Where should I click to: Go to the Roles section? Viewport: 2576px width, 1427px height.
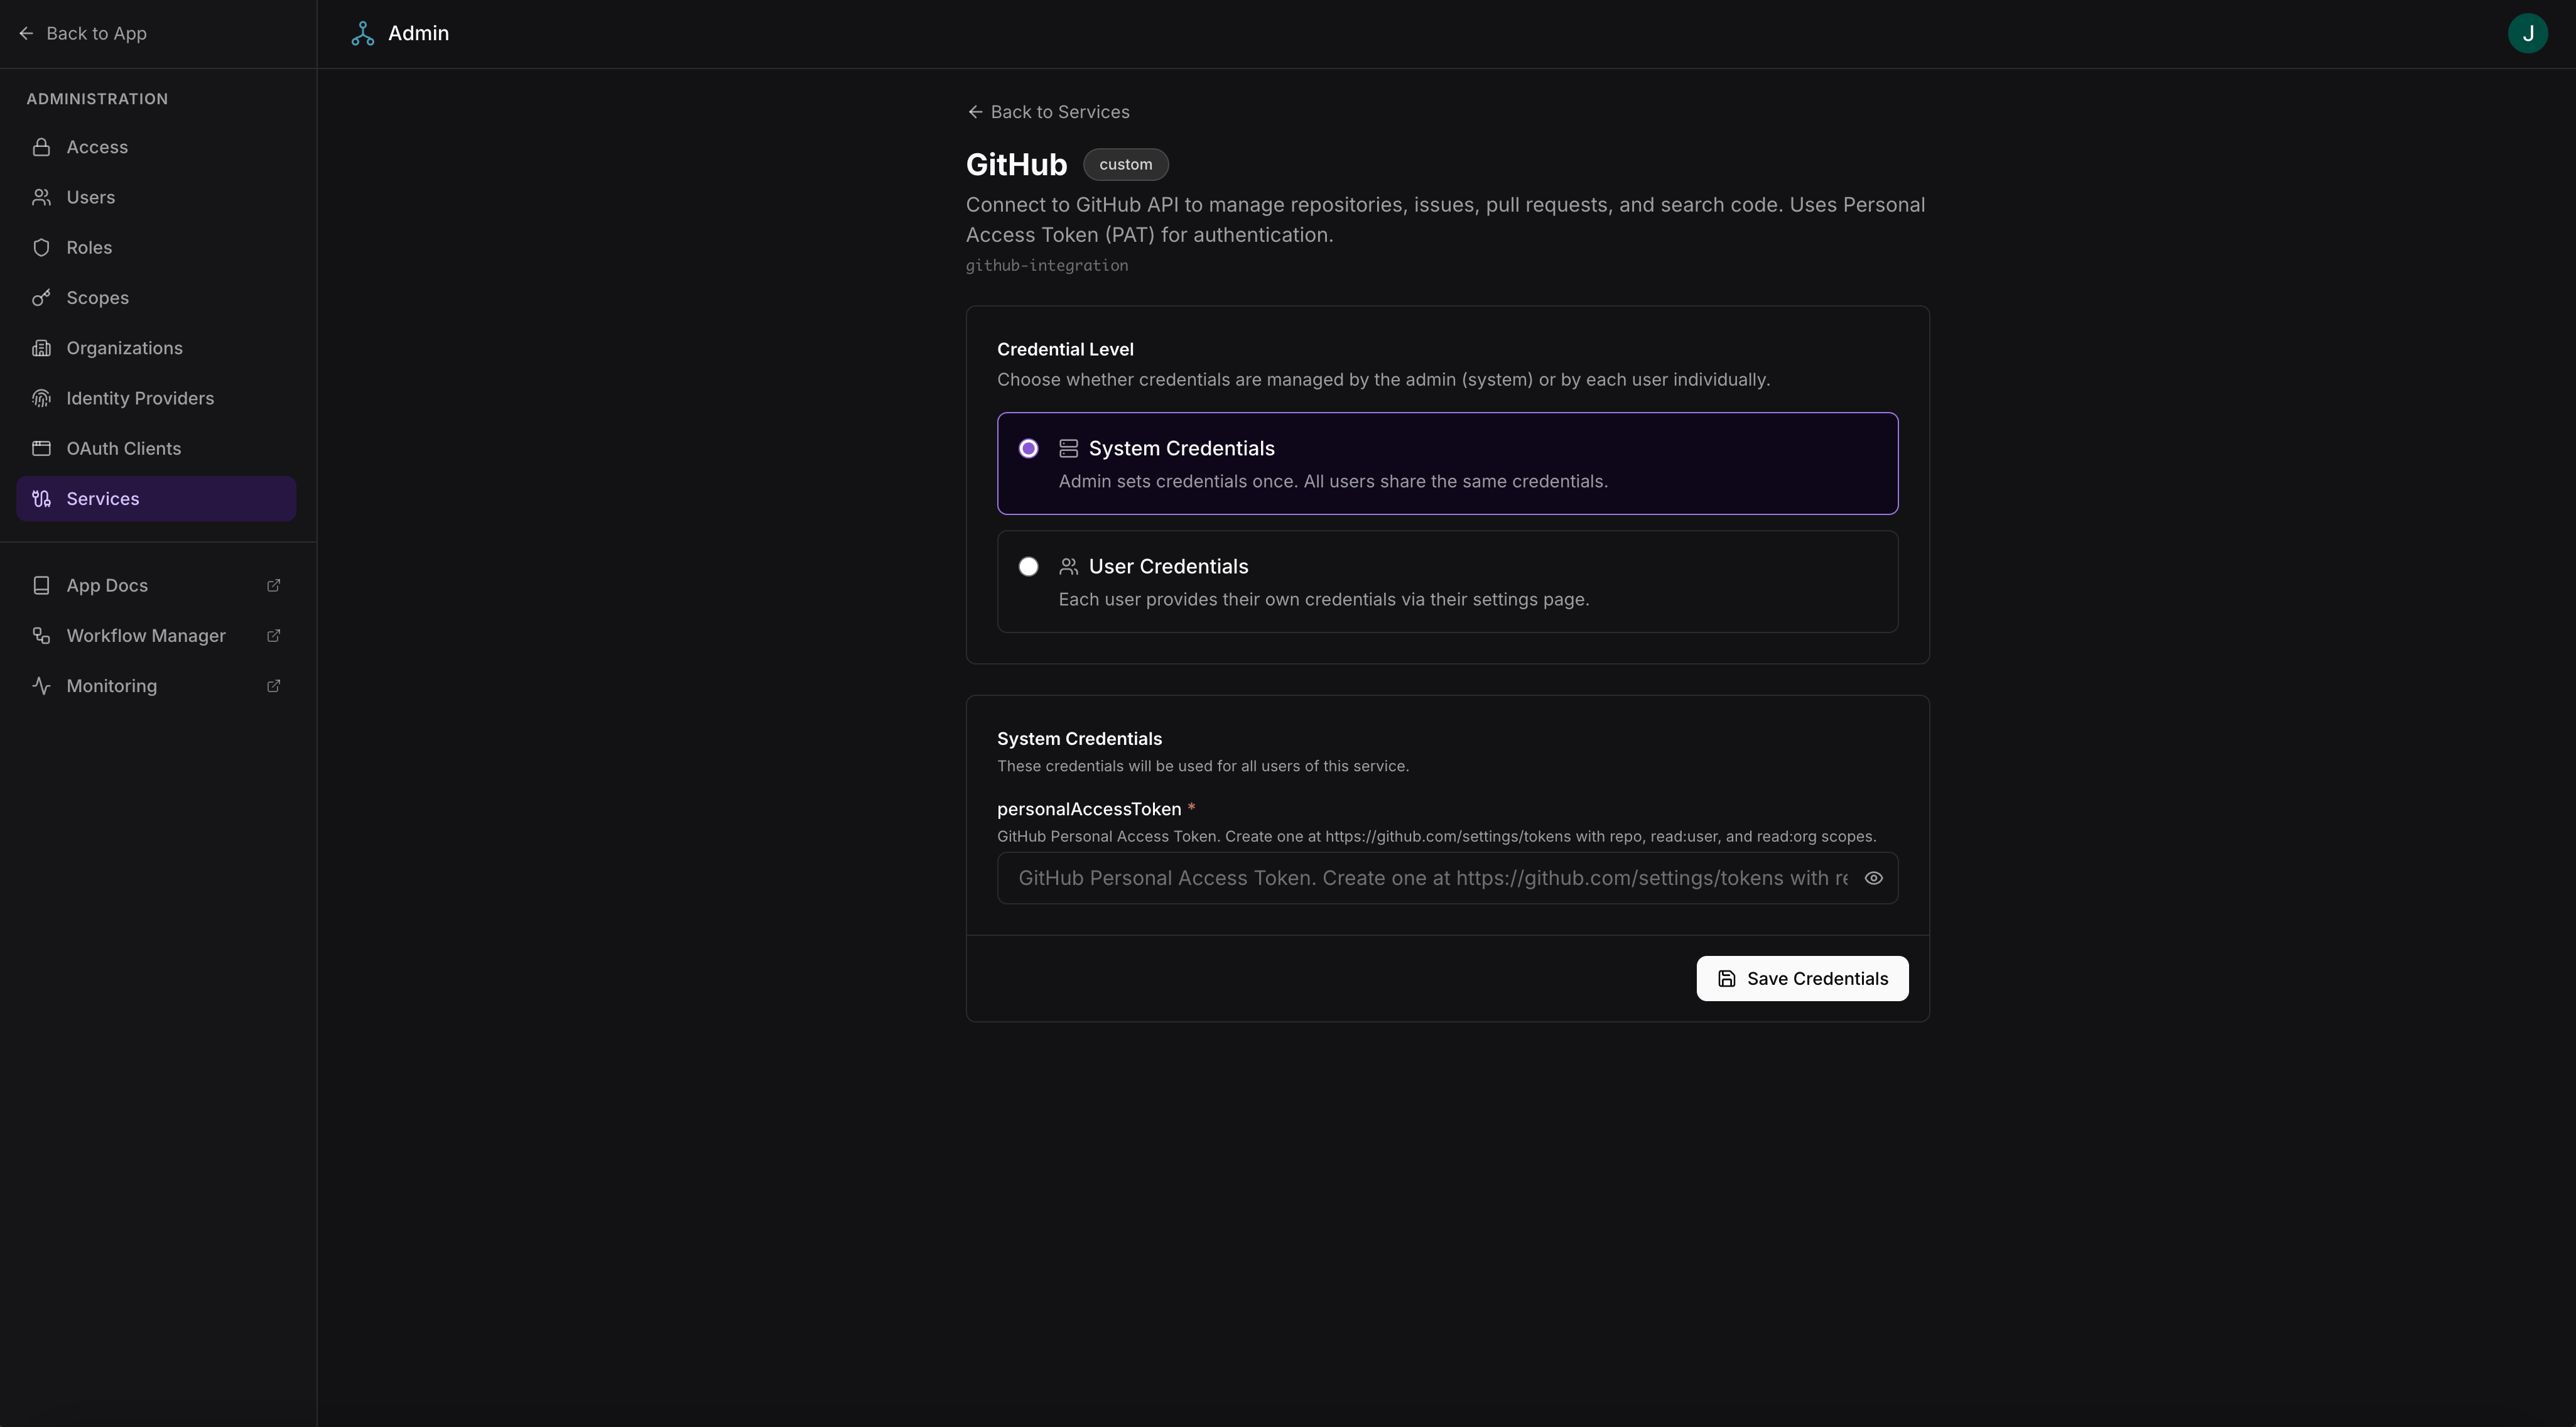point(156,247)
